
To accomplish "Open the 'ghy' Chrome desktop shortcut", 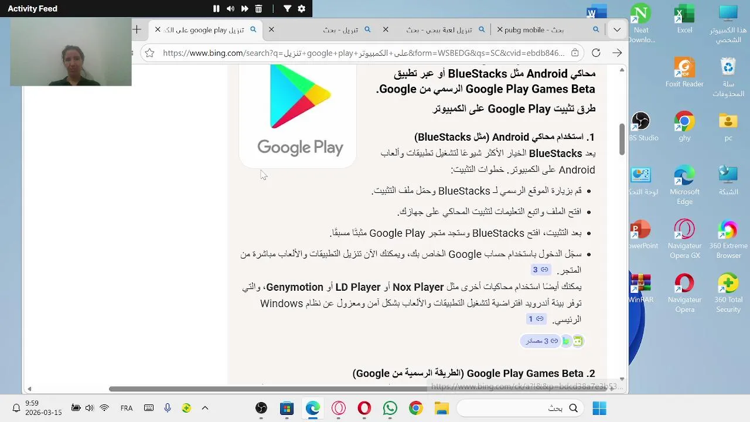I will click(x=684, y=127).
